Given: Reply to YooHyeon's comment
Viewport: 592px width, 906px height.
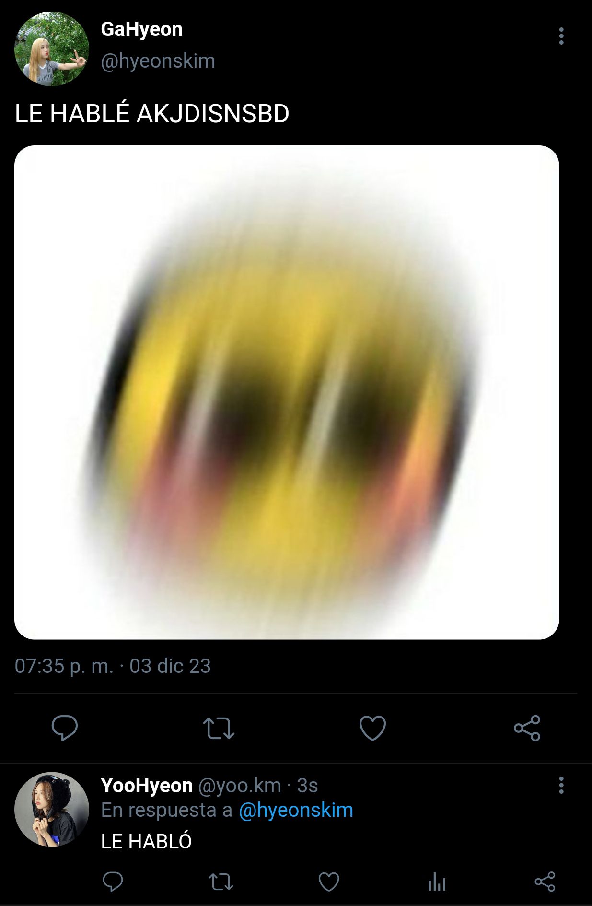Looking at the screenshot, I should tap(113, 882).
